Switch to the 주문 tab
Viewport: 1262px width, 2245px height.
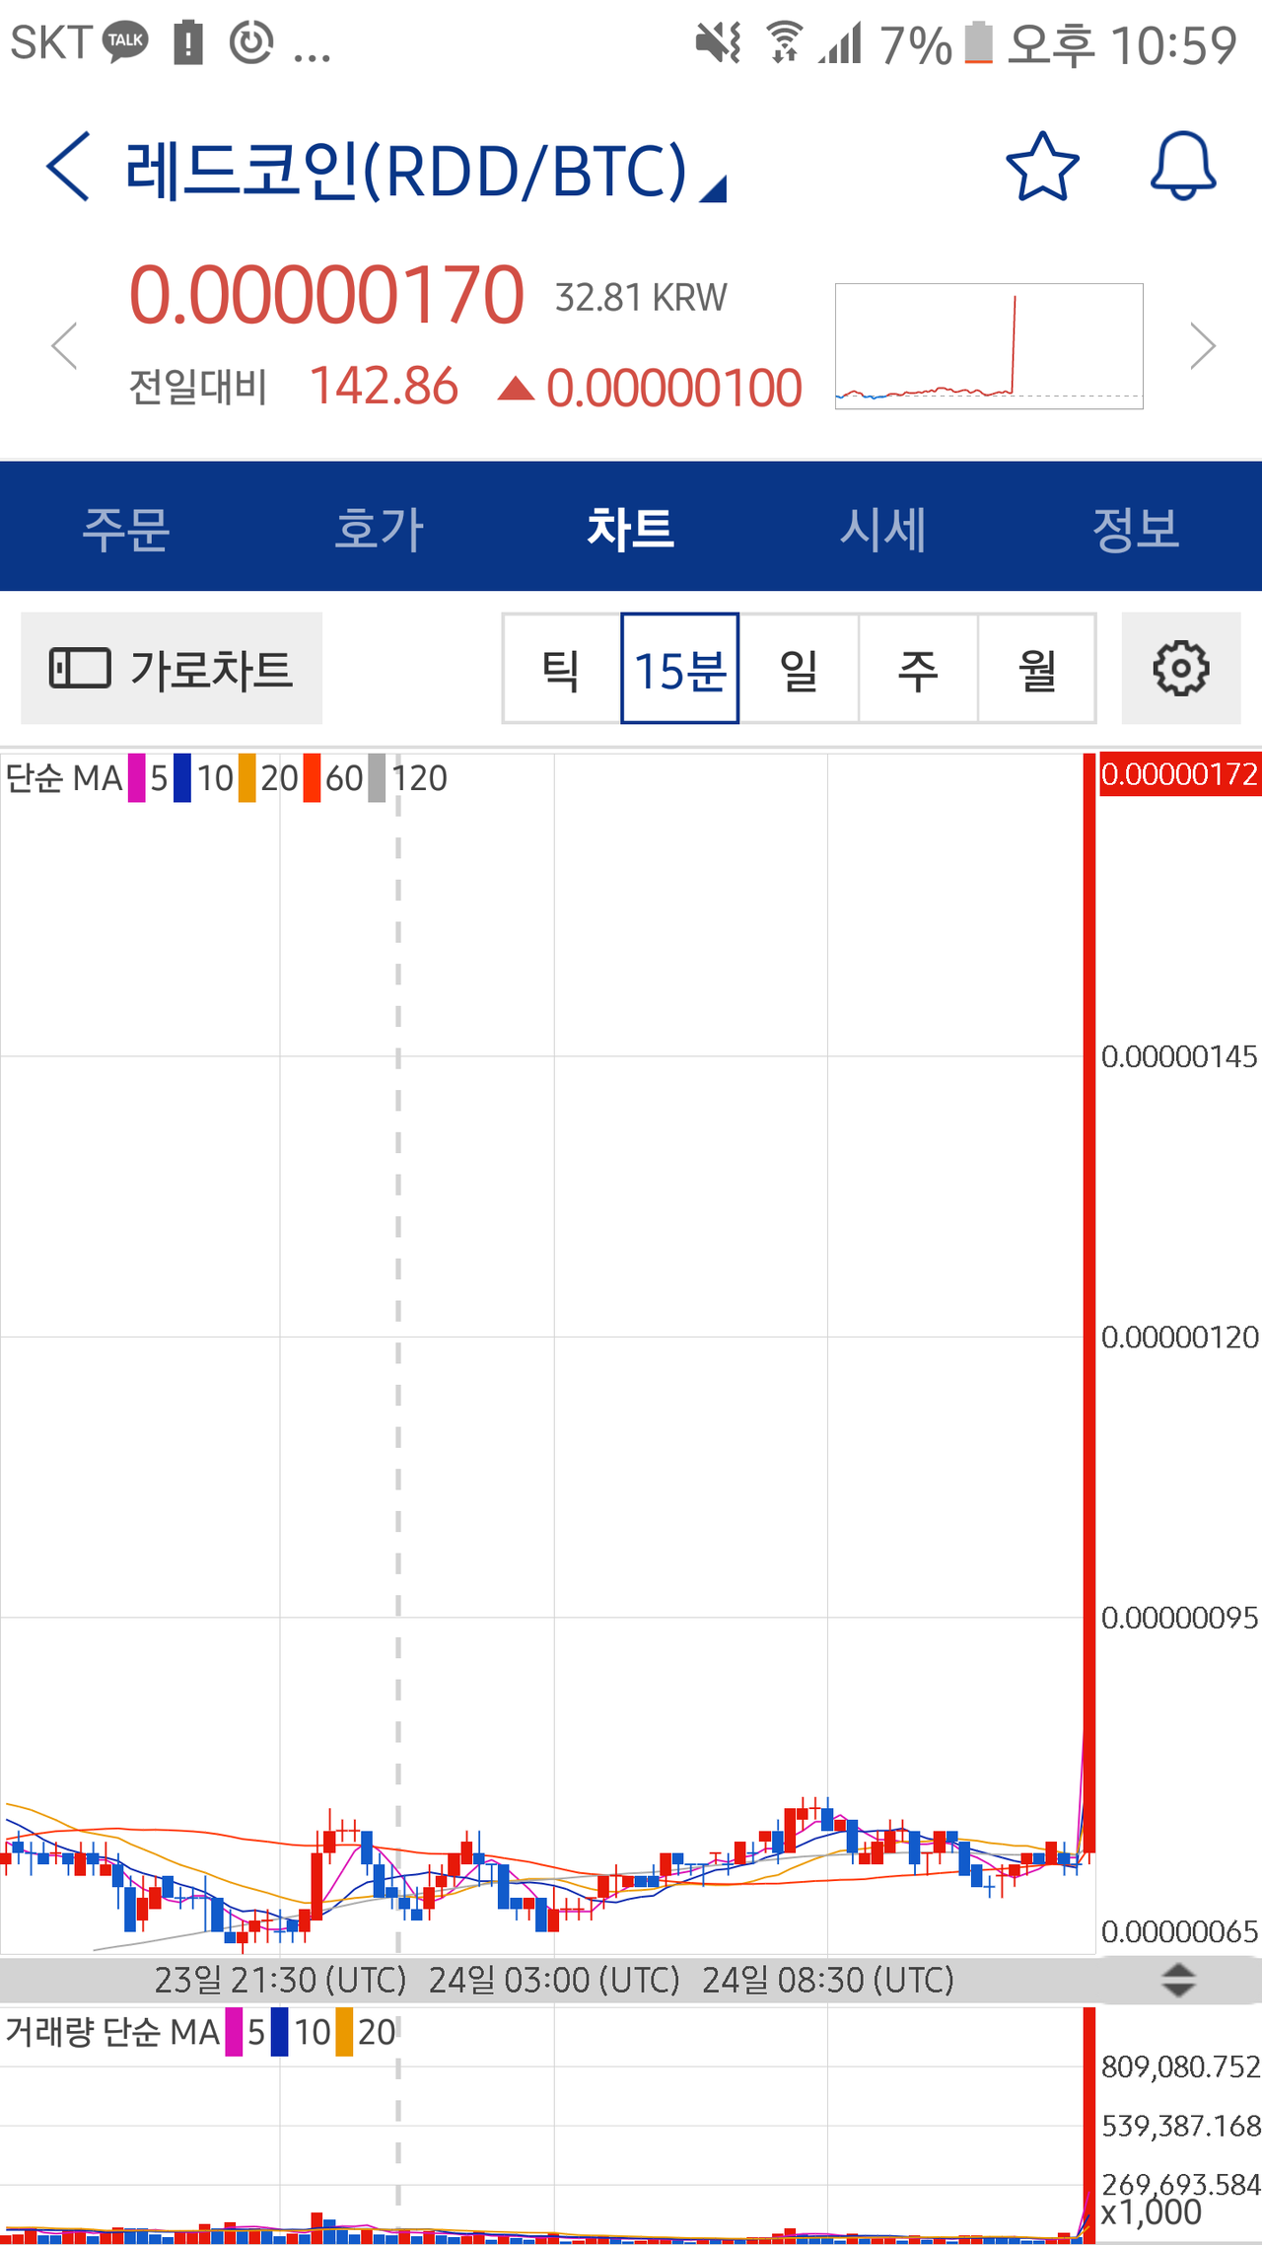click(x=126, y=528)
